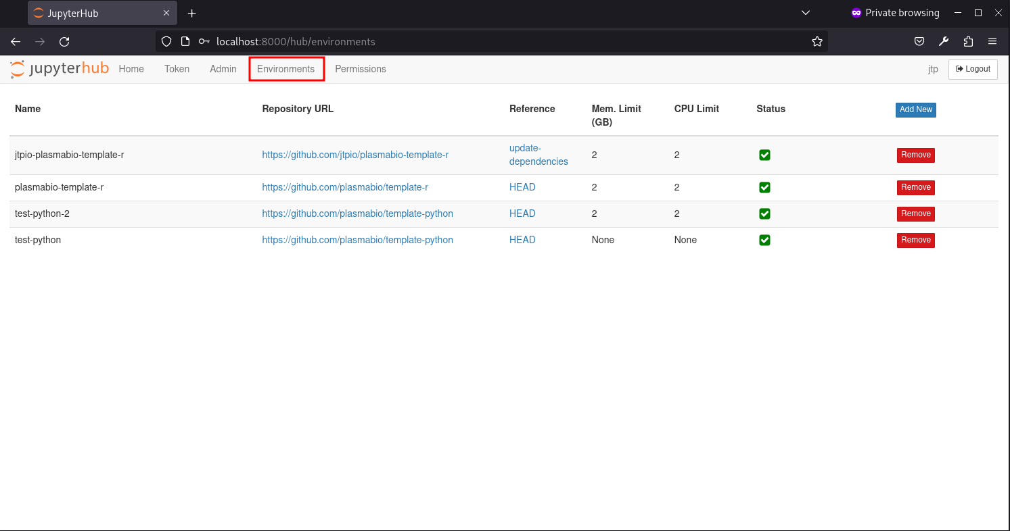Viewport: 1010px width, 531px height.
Task: Remove the test-python-2 environment
Action: pos(915,213)
